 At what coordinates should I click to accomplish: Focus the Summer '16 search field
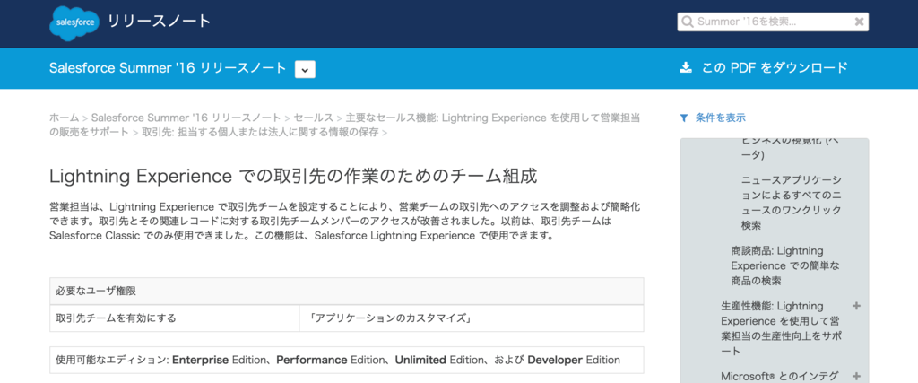click(773, 22)
